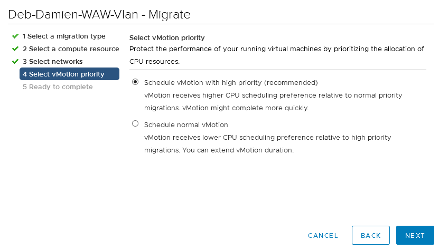Click the green checkmark beside step 1
The width and height of the screenshot is (439, 250).
pos(15,36)
